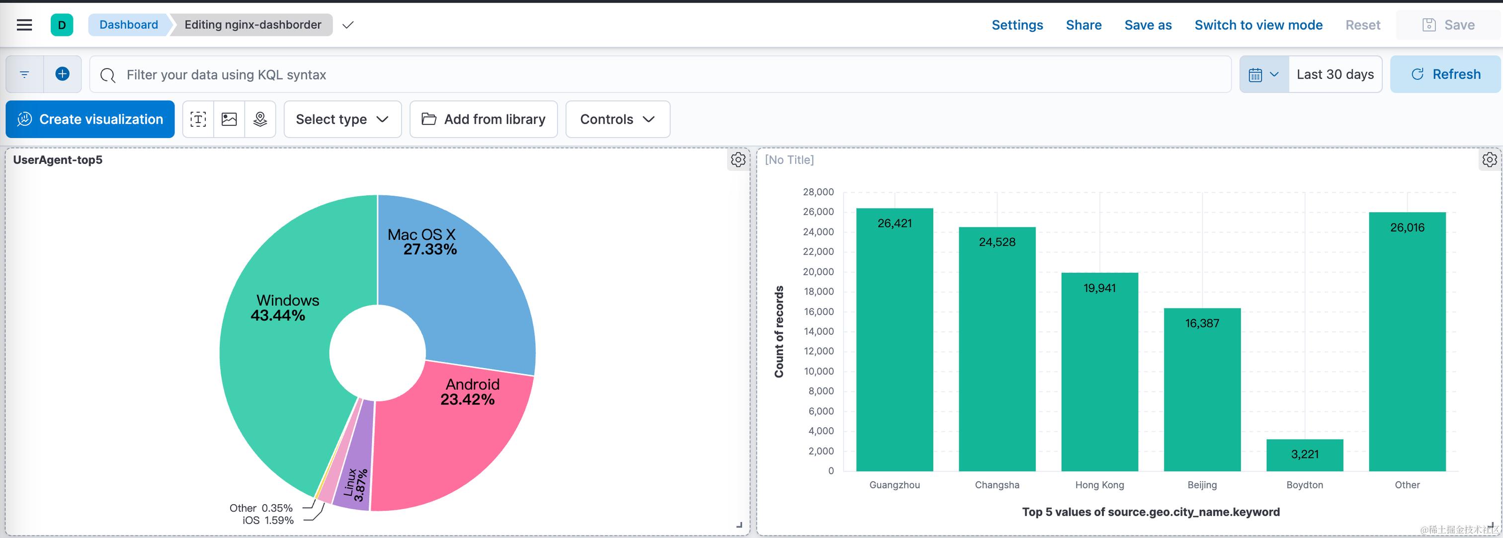Switch to view mode

pyautogui.click(x=1258, y=25)
